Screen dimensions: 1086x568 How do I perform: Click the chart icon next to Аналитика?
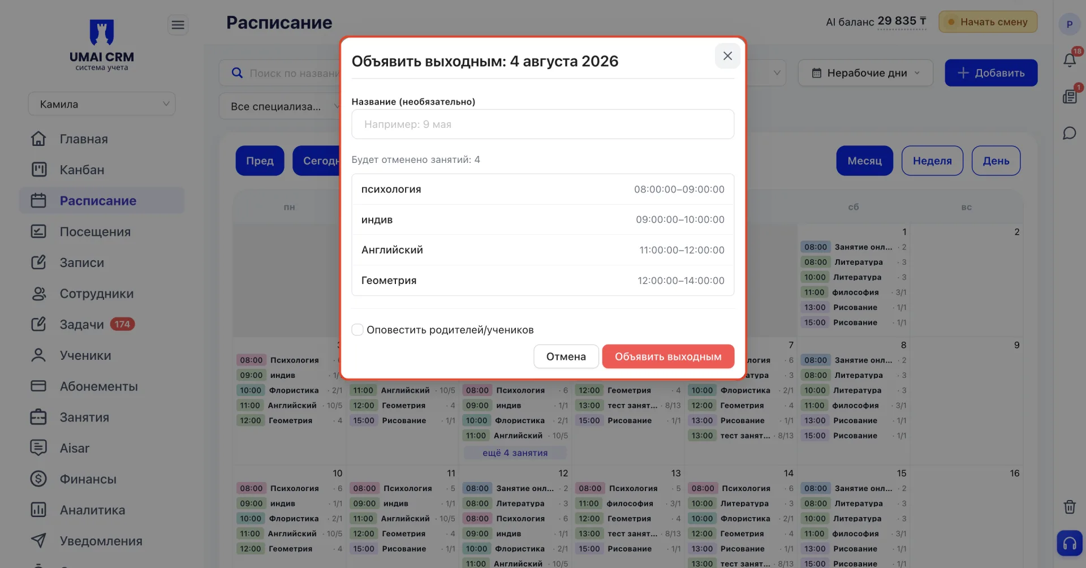(x=38, y=510)
